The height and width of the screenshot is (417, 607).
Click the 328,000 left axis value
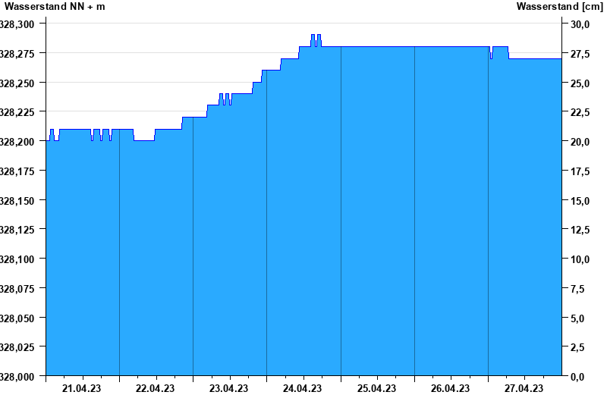(x=17, y=377)
